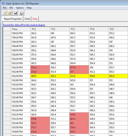Select TC1 value 357.6
The height and width of the screenshot is (136, 128).
click(x=40, y=55)
